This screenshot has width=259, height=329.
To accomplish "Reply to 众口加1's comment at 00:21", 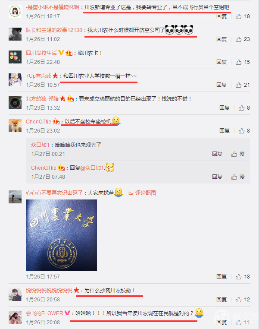I will click(217, 154).
